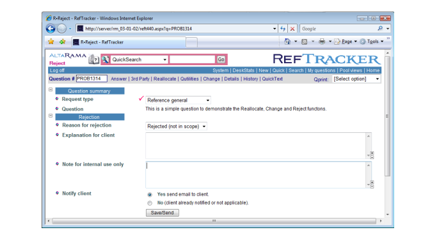Click the Home page icon in toolbar
This screenshot has height=246, width=430.
point(287,42)
